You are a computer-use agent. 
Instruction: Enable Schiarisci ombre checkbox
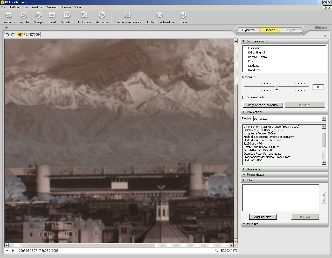244,97
